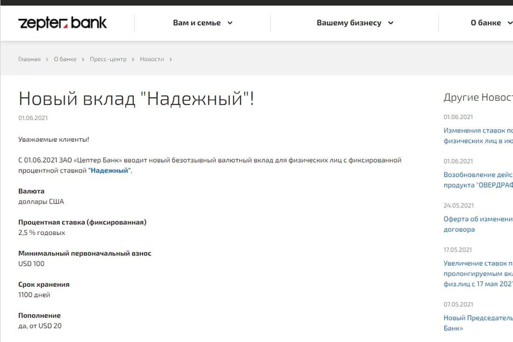Go to the "Главная" breadcrumb
Viewport: 513px width, 342px height.
(x=29, y=59)
